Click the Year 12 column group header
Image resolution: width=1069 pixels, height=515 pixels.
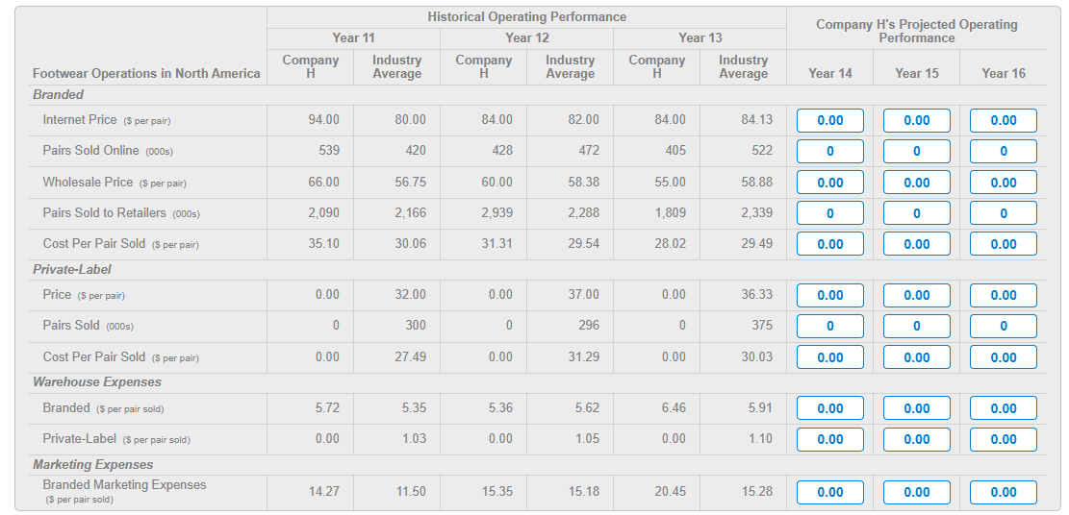(526, 38)
